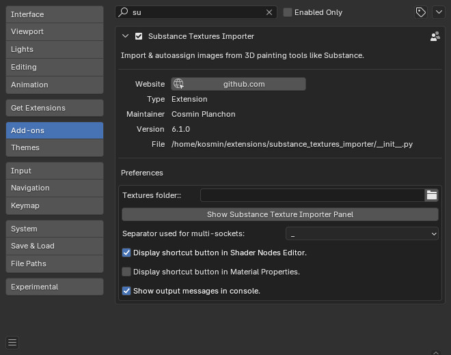Viewport: 451px width, 355px height.
Task: Open the add-on tags filter
Action: [x=420, y=12]
